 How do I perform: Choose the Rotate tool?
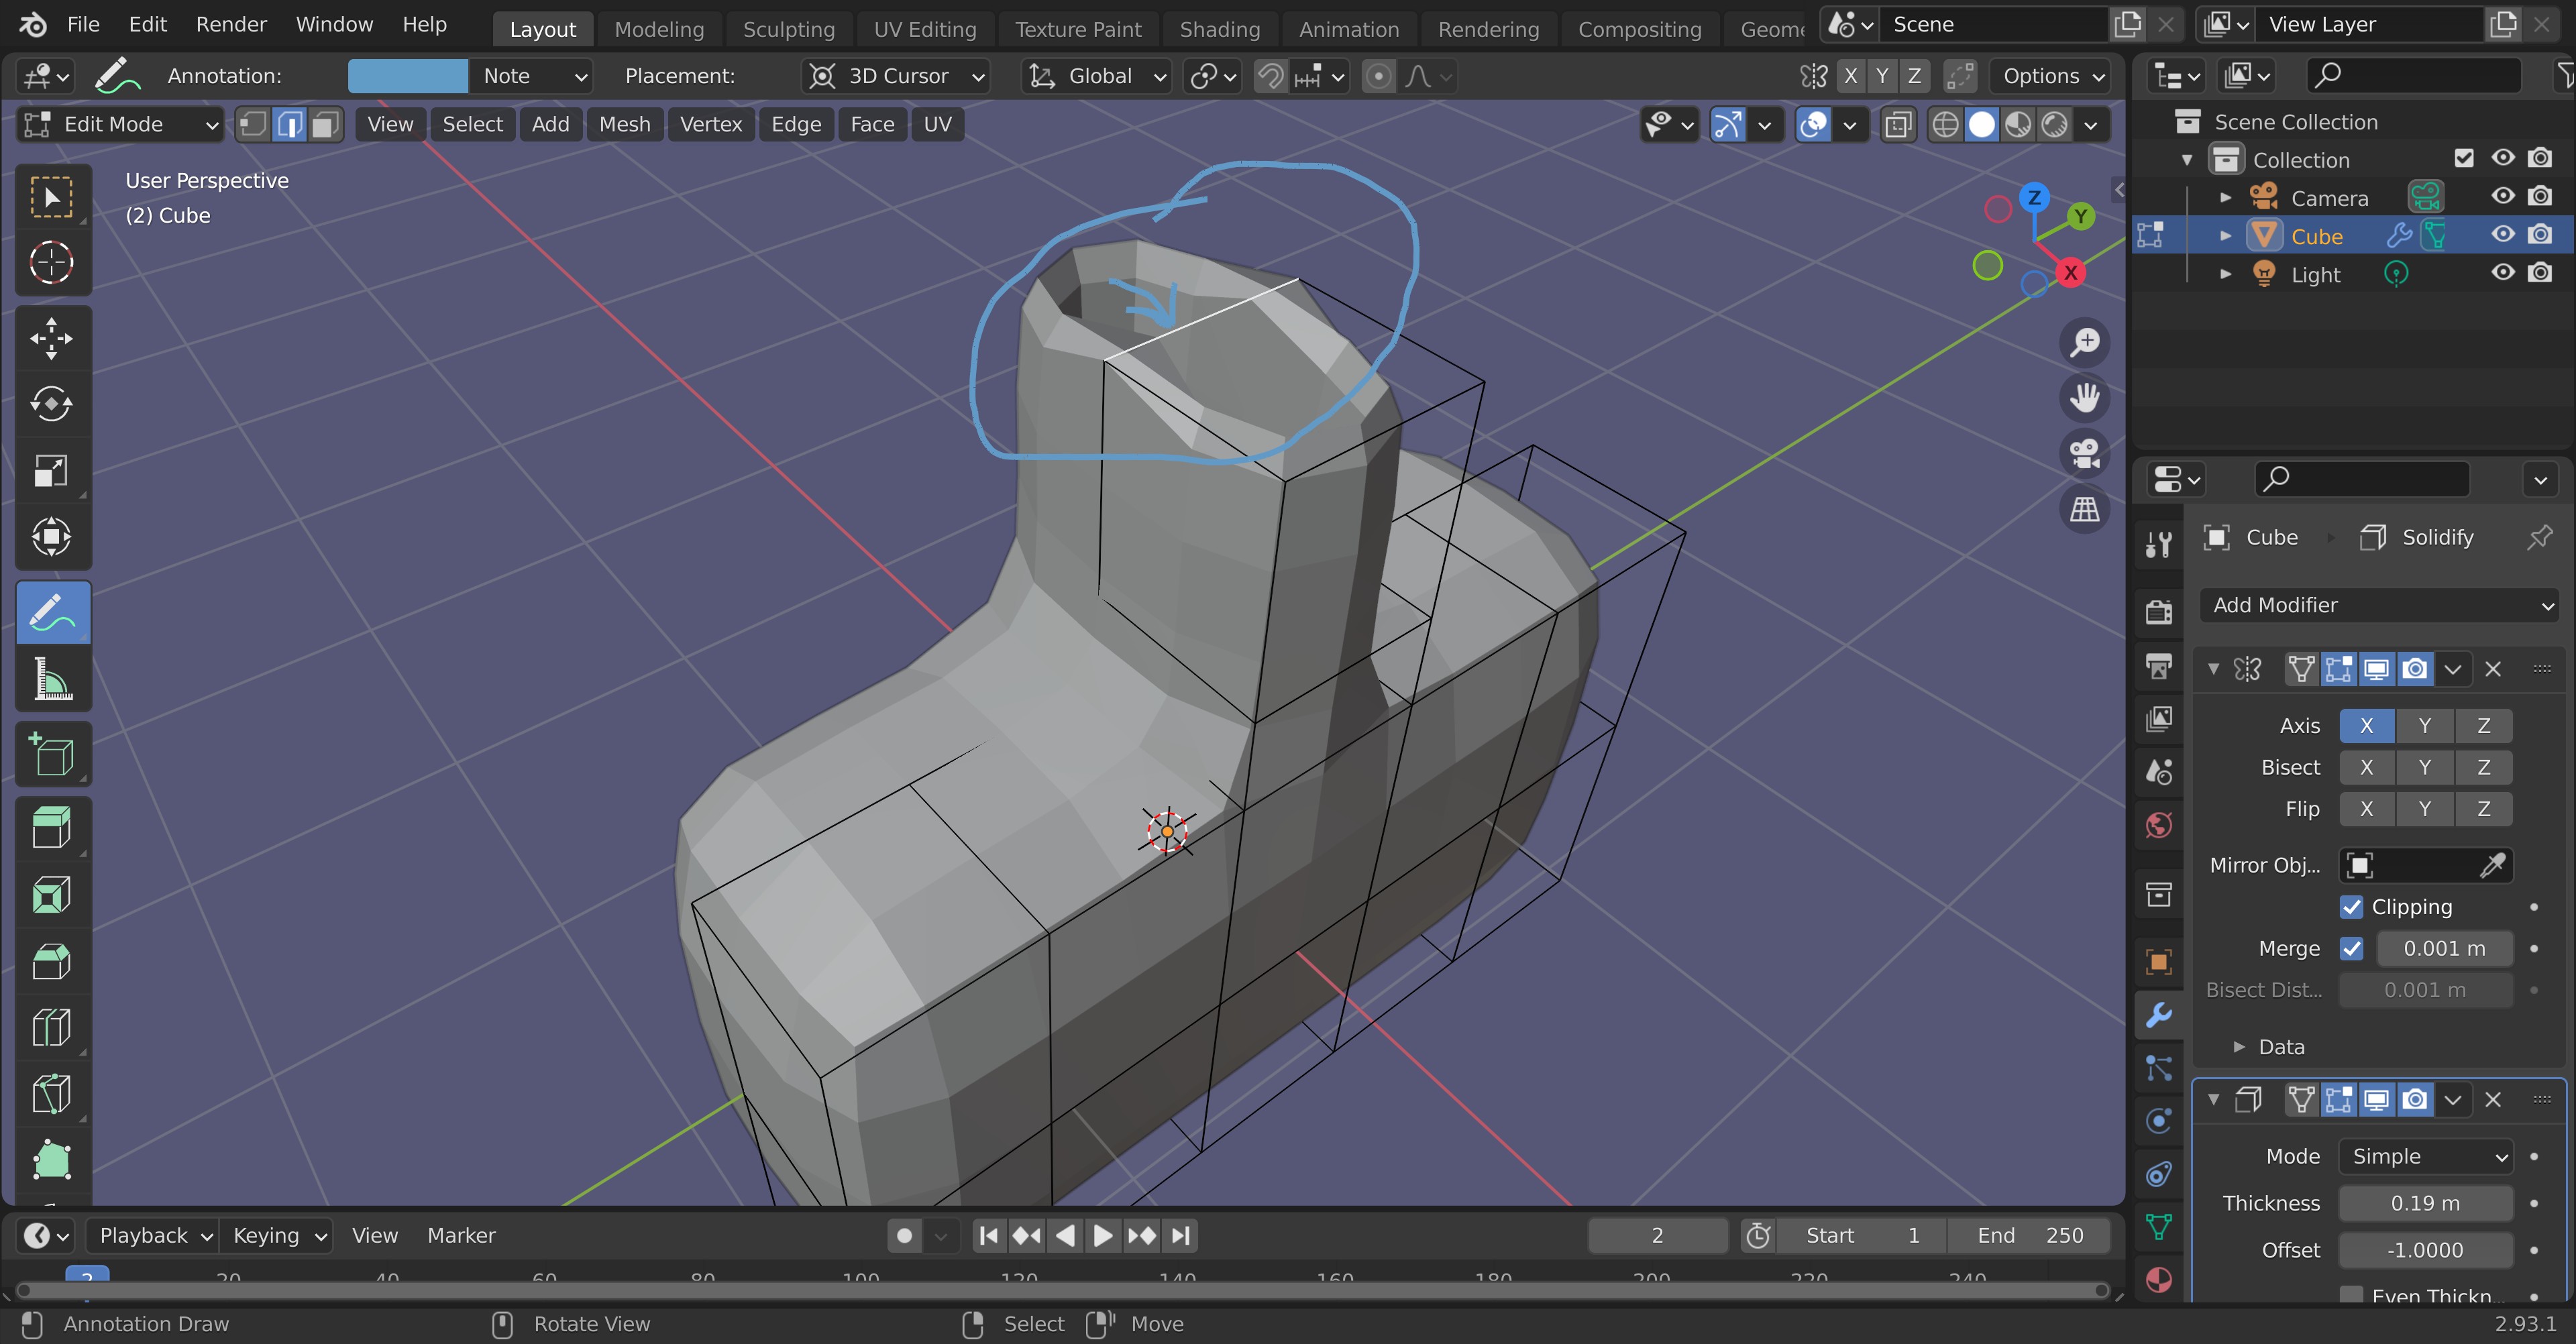click(52, 404)
